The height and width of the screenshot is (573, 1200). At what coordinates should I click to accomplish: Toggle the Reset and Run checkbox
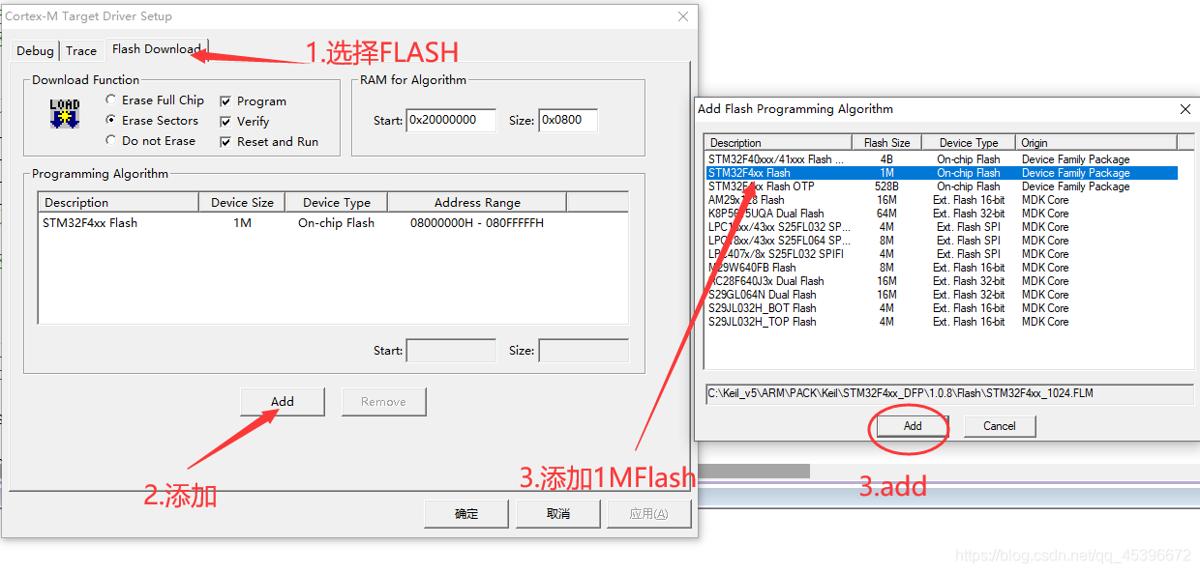pyautogui.click(x=269, y=141)
